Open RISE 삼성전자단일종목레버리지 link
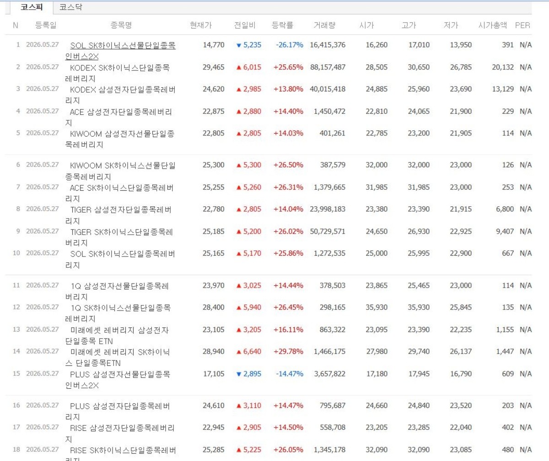Image resolution: width=549 pixels, height=461 pixels. pos(119,433)
